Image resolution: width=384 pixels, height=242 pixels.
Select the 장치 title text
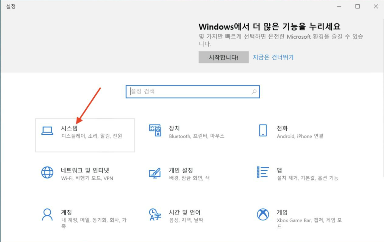174,128
